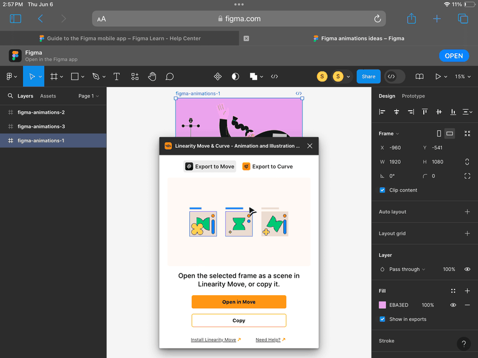The height and width of the screenshot is (358, 478).
Task: Switch to the Assets tab
Action: click(x=48, y=96)
